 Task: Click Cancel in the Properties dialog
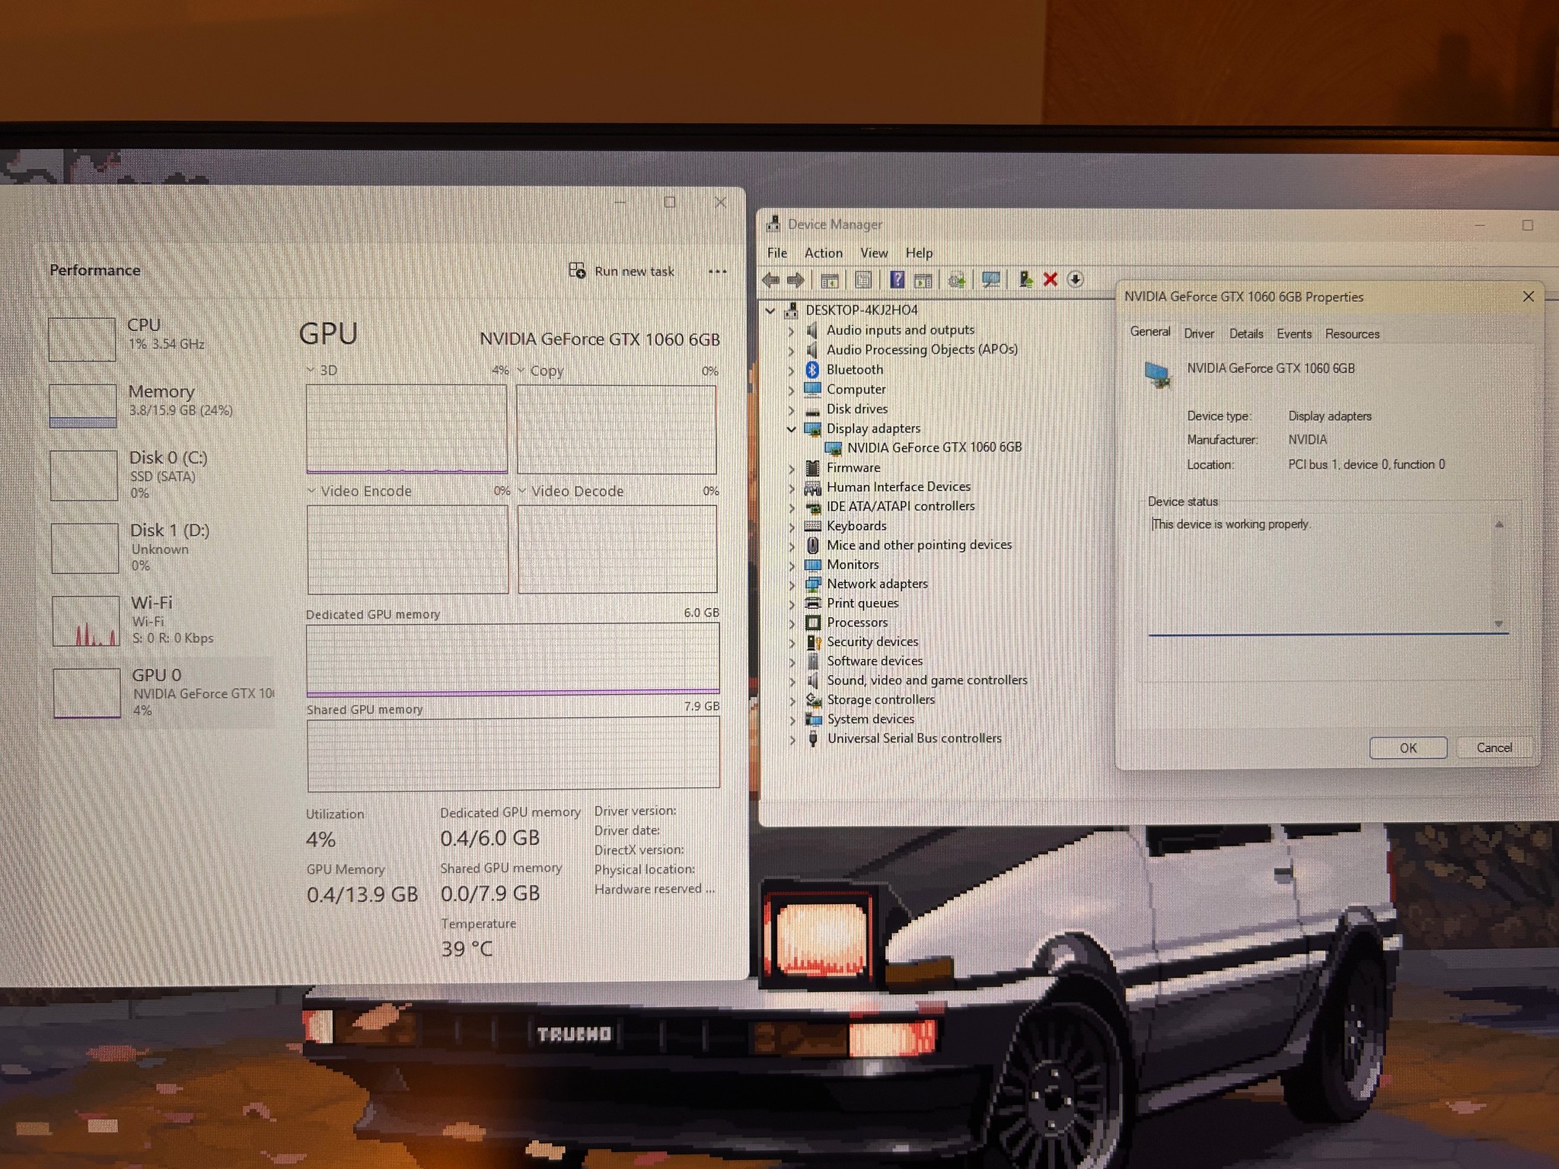1494,748
